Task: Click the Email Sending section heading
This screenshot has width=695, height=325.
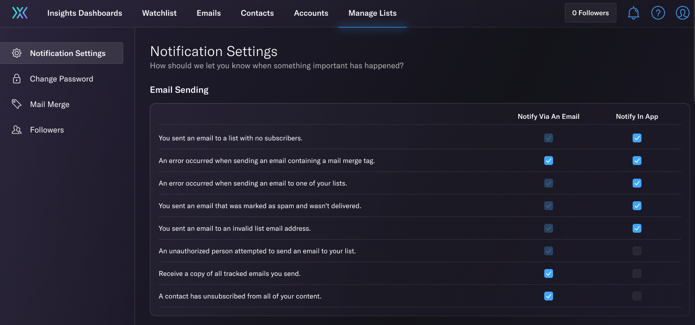Action: tap(179, 90)
